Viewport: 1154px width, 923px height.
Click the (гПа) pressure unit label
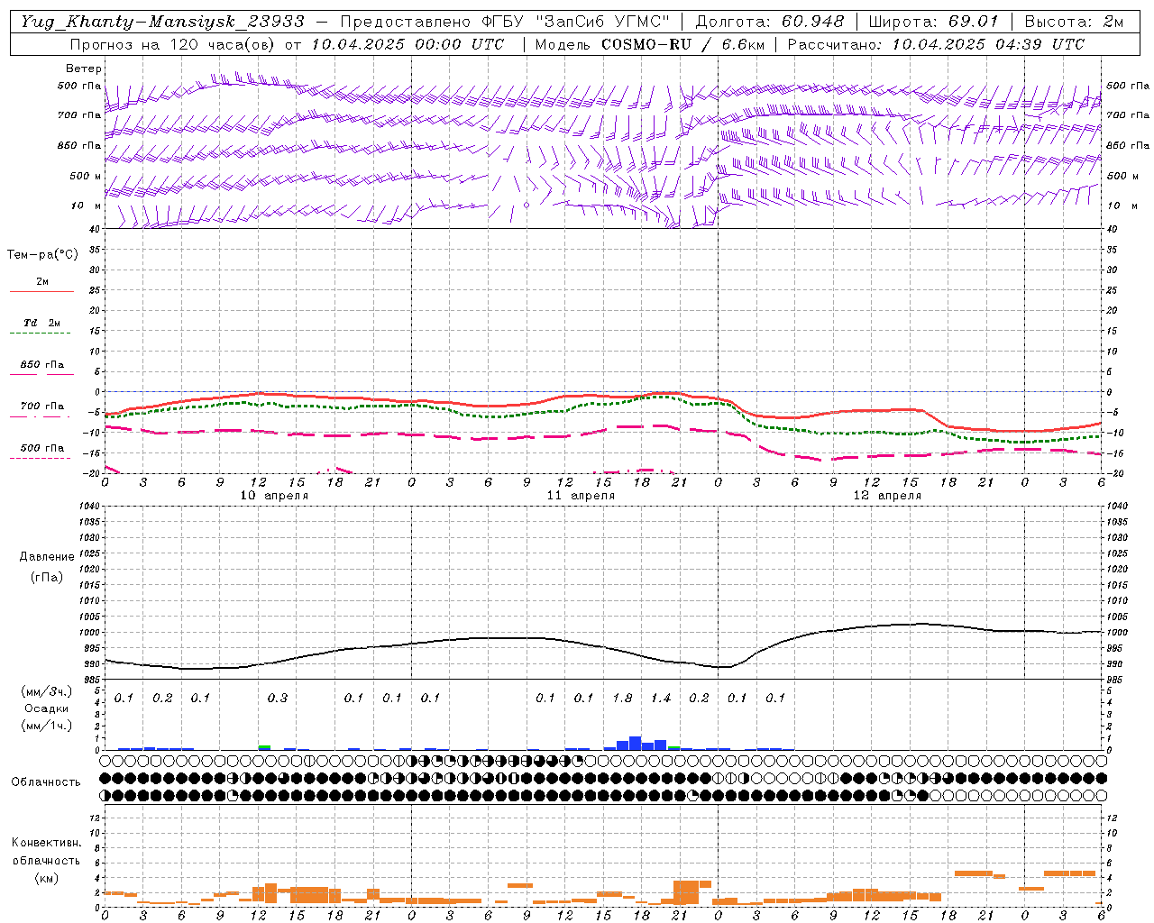47,577
